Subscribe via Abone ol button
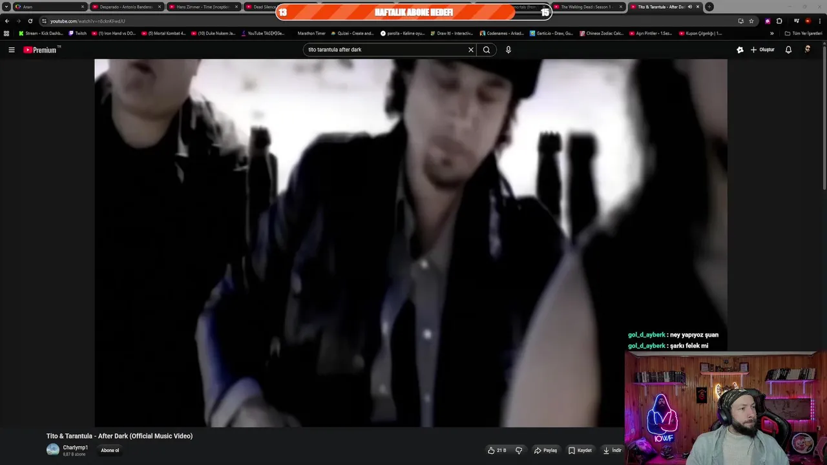 pyautogui.click(x=110, y=450)
